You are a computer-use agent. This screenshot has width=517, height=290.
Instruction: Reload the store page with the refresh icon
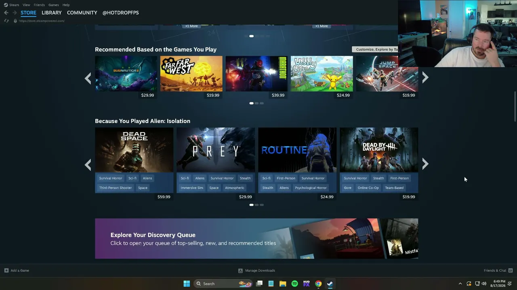point(6,21)
